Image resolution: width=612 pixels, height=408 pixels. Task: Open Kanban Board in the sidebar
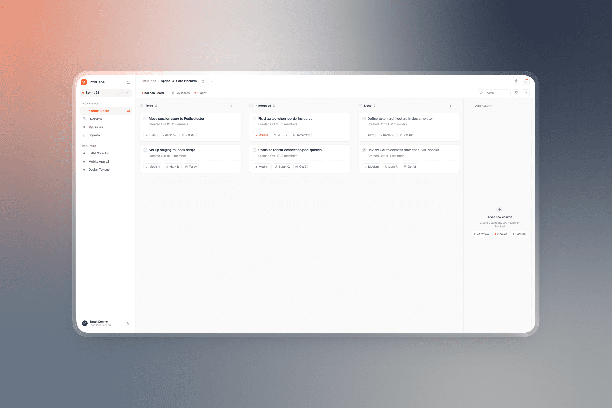point(106,111)
